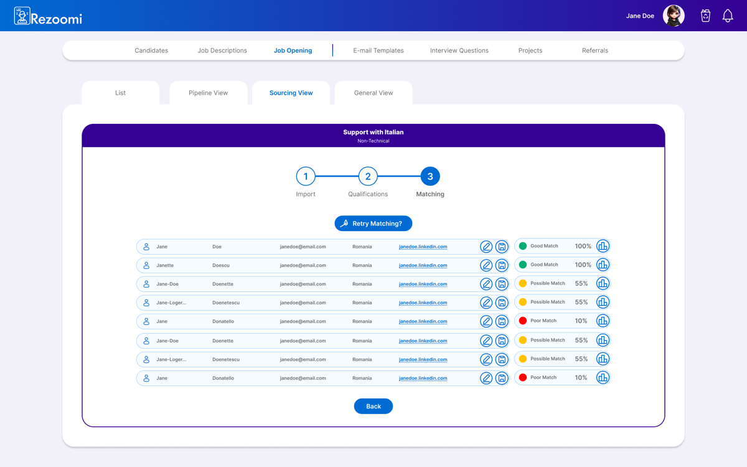This screenshot has width=747, height=467.
Task: Switch to the List tab
Action: [x=120, y=93]
